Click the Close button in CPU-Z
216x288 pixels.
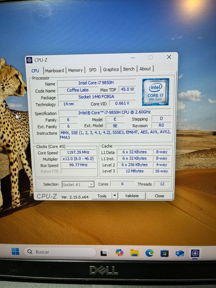[159, 196]
